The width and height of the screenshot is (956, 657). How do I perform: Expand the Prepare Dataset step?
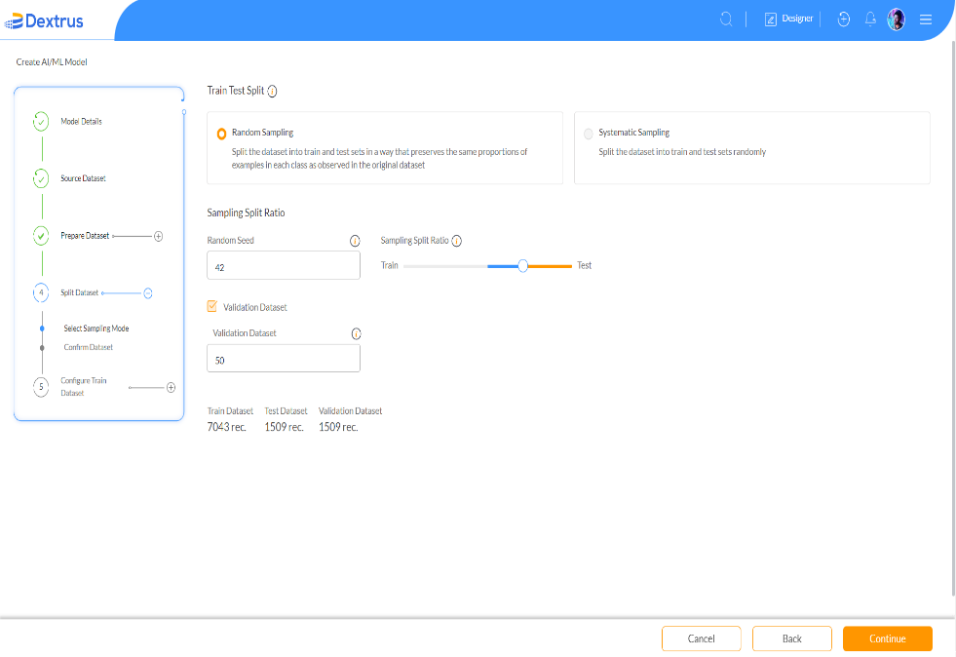pyautogui.click(x=158, y=235)
